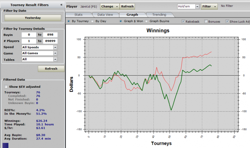The width and height of the screenshot is (250, 148).
Task: Click the In the Money% value 51.3%
Action: [x=41, y=114]
